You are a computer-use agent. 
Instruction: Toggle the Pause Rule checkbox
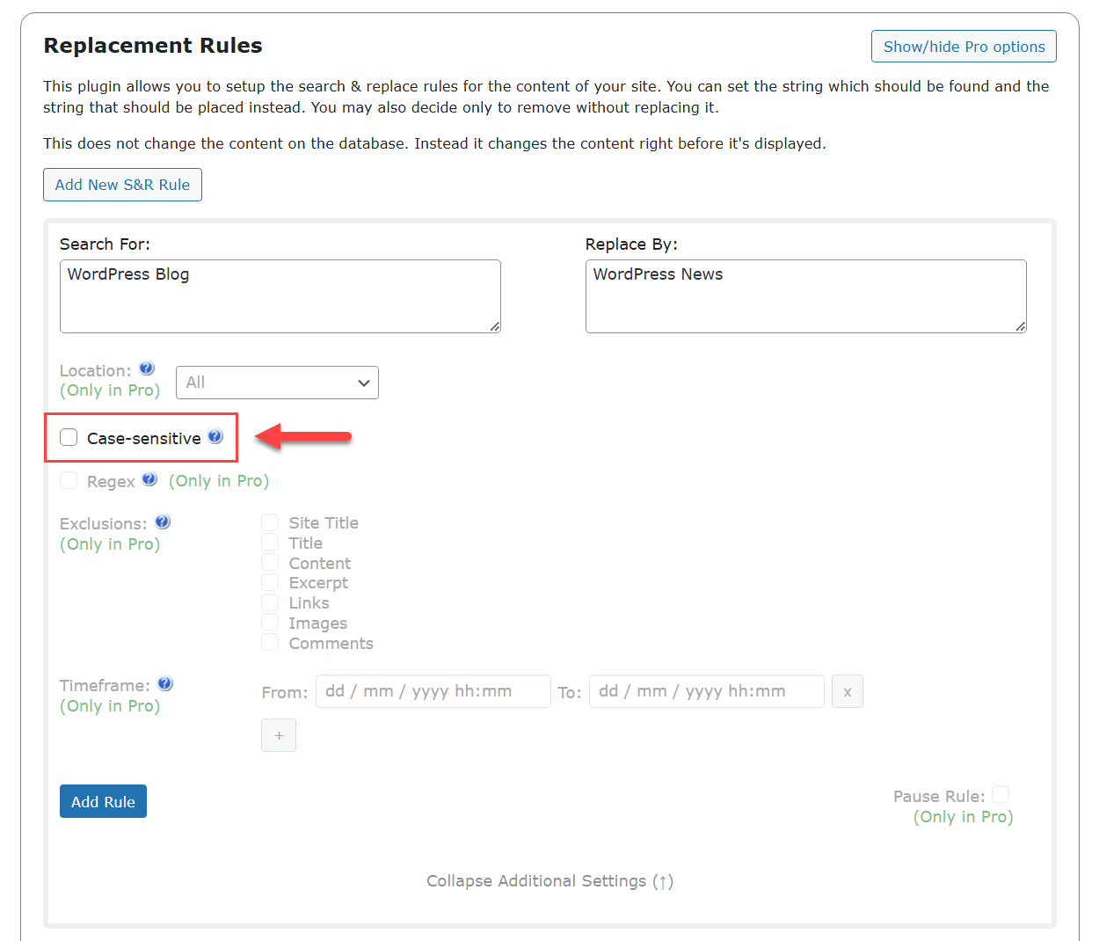pyautogui.click(x=1001, y=795)
